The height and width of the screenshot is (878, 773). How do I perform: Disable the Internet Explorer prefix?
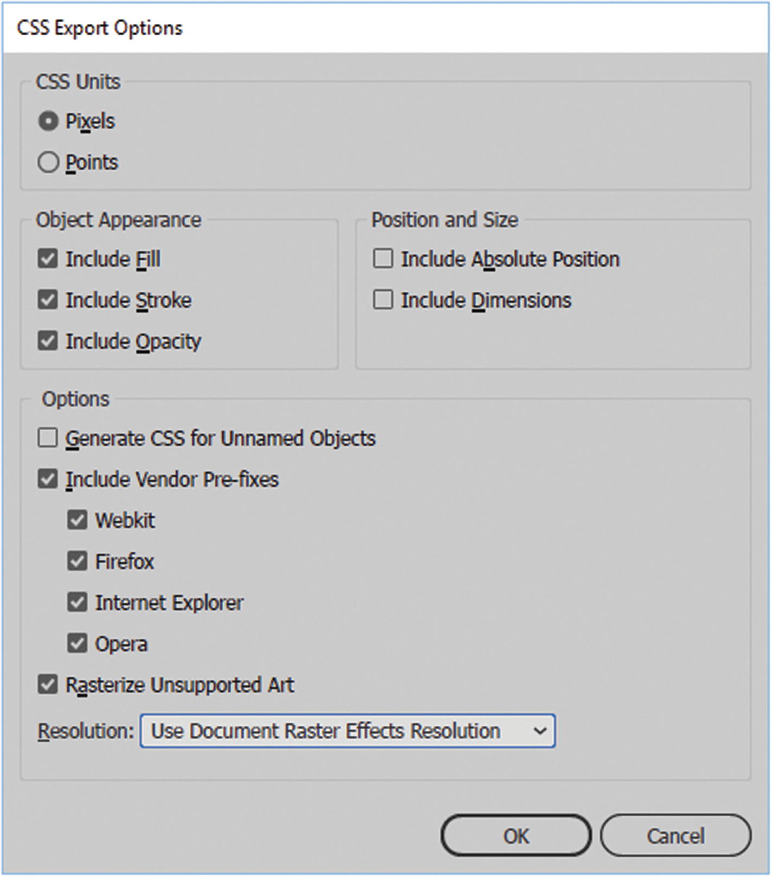pos(77,603)
